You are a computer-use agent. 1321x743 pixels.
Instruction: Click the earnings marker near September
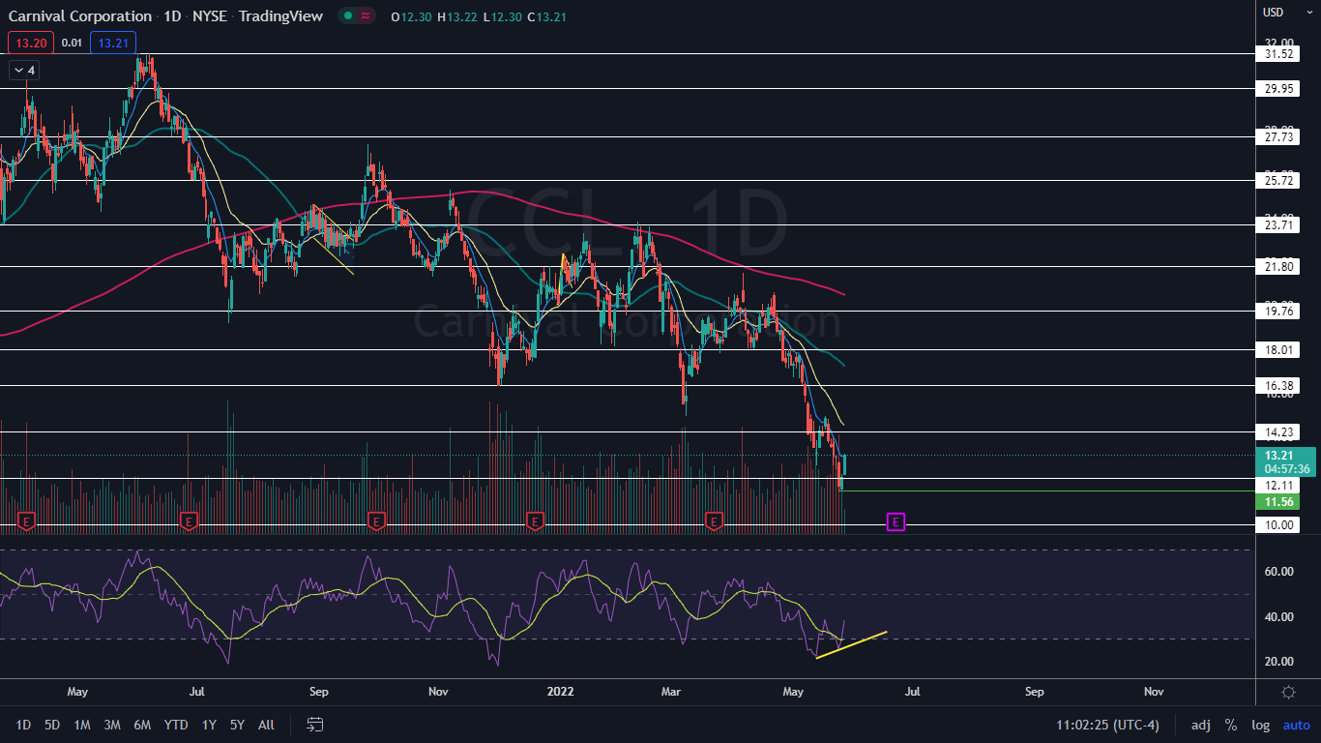tap(375, 521)
